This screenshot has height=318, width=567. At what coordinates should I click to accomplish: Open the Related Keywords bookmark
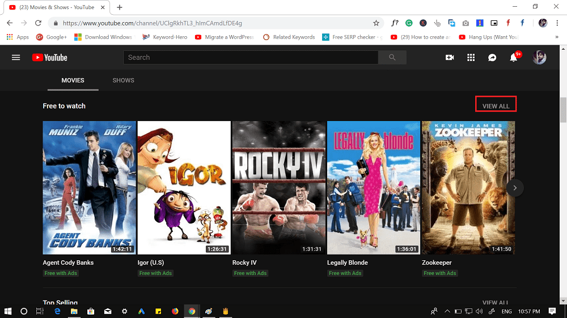coord(289,37)
